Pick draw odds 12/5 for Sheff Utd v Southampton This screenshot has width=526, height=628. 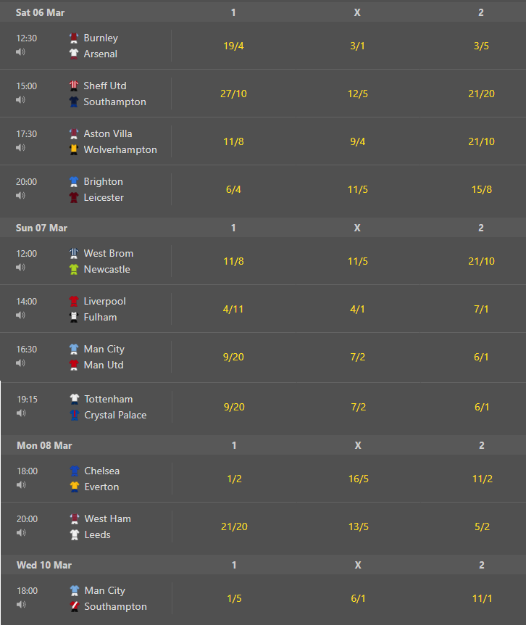coord(358,94)
